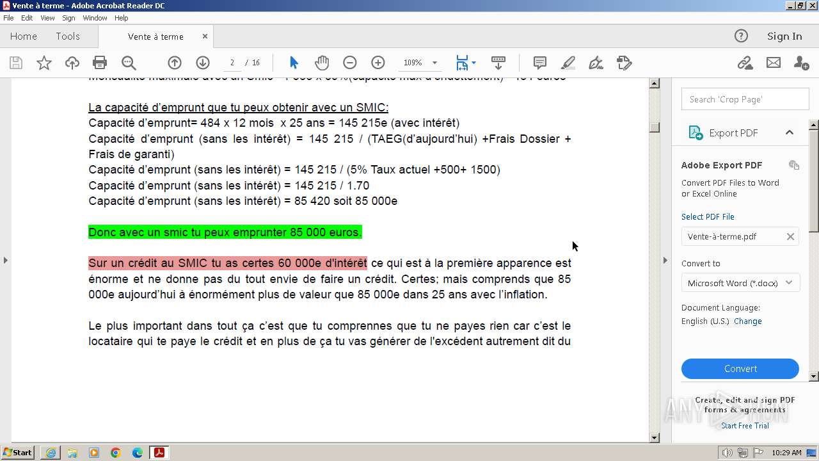Expand the left navigation pane arrow
Screen dimensions: 819x461
[6, 260]
